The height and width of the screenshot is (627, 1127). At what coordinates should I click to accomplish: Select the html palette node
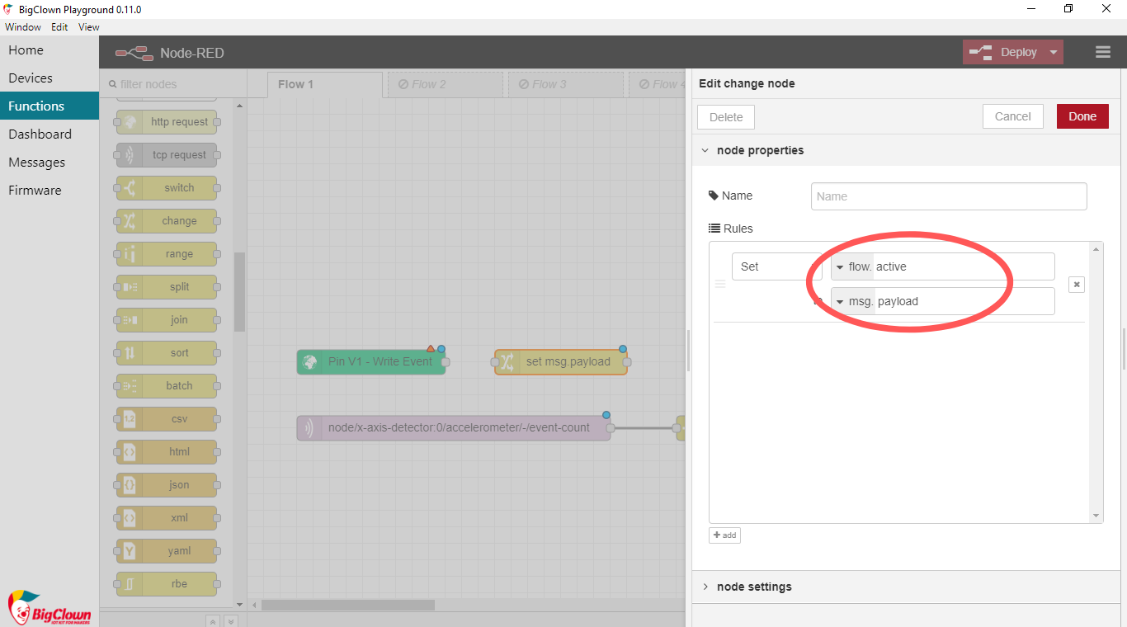167,452
